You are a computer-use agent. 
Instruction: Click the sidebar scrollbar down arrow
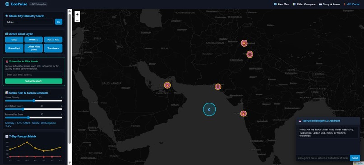(x=70, y=163)
